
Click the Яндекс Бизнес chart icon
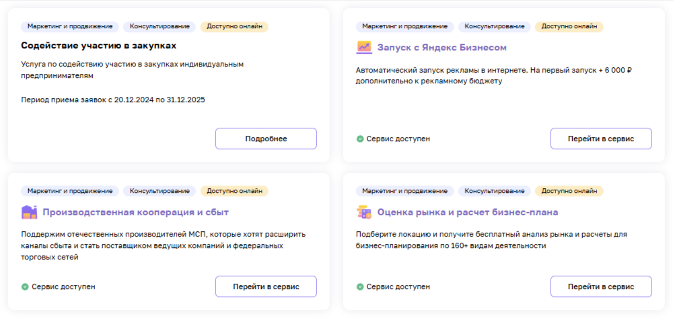(364, 47)
